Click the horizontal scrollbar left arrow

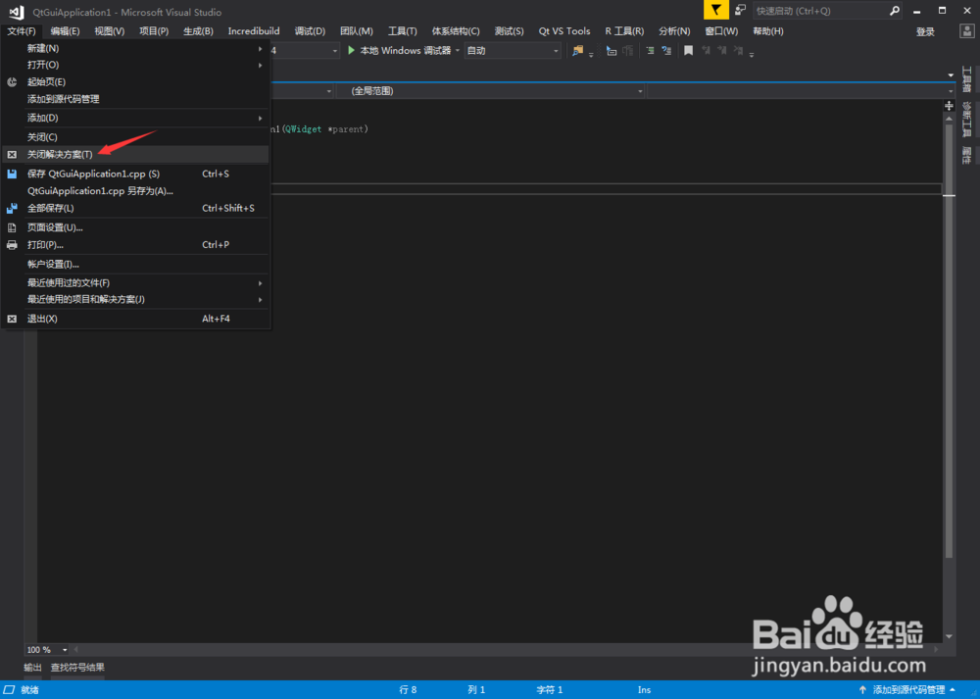pyautogui.click(x=76, y=650)
